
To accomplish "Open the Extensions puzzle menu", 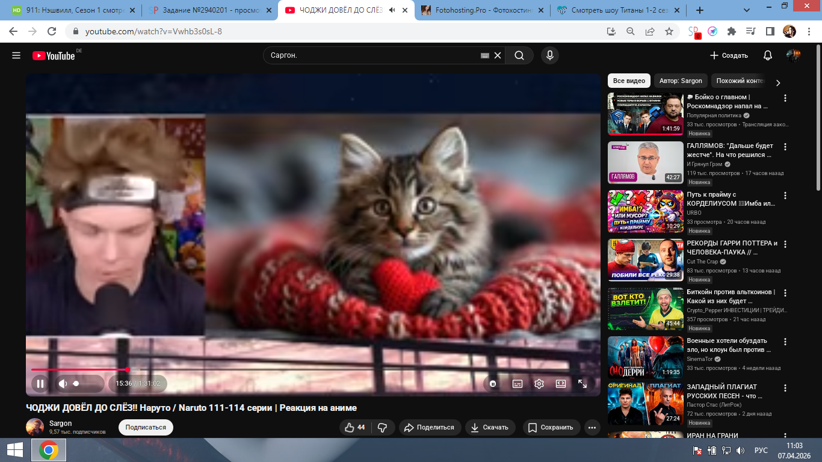I will pos(732,31).
